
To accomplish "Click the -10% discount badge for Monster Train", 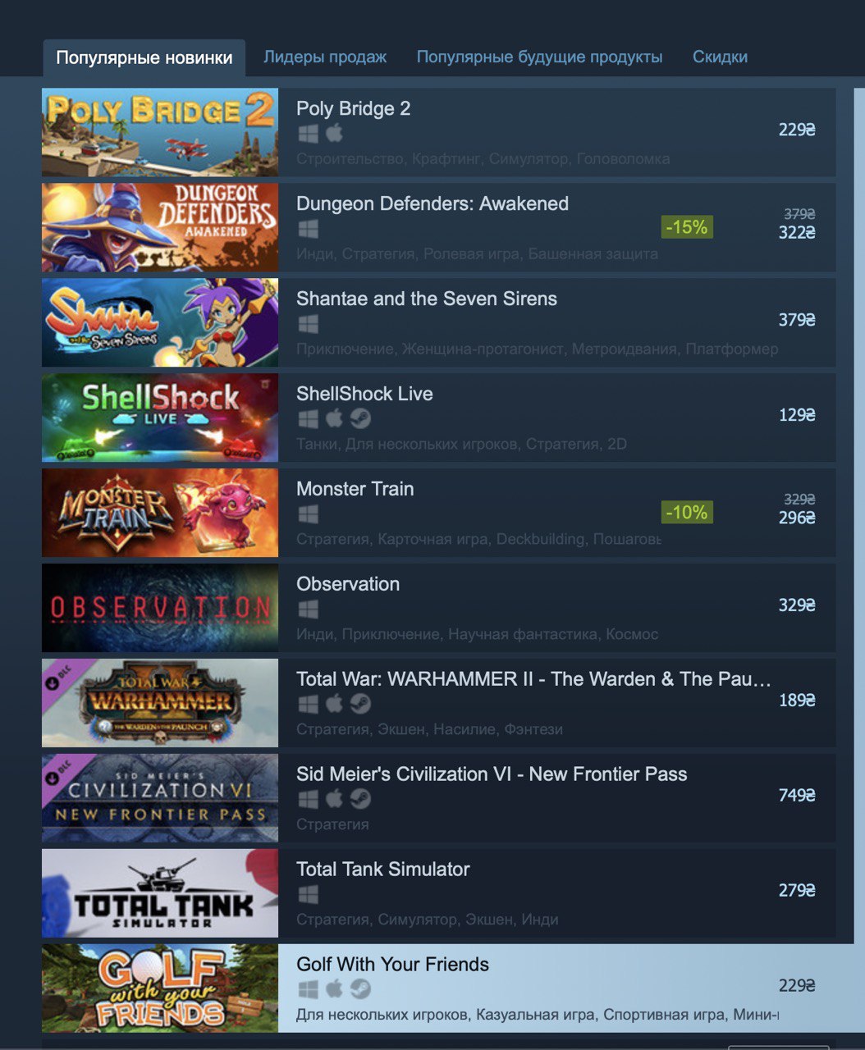I will pos(687,513).
